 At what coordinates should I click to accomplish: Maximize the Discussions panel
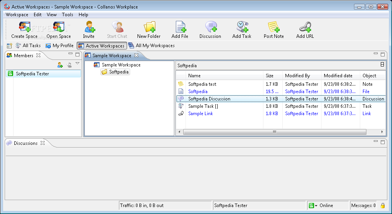382,142
